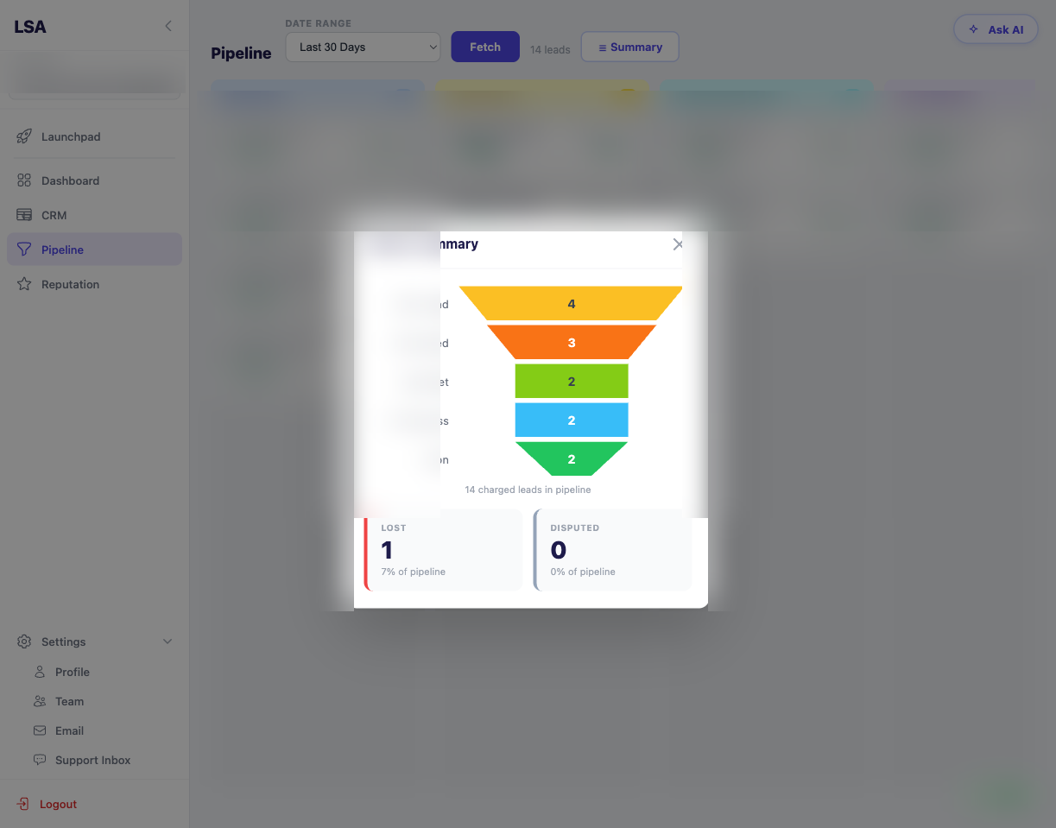Close the Summary dialog with the X
The image size is (1056, 828).
[678, 244]
